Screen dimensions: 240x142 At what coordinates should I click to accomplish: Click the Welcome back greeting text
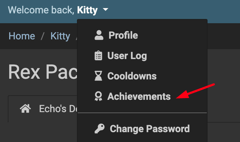(41, 10)
